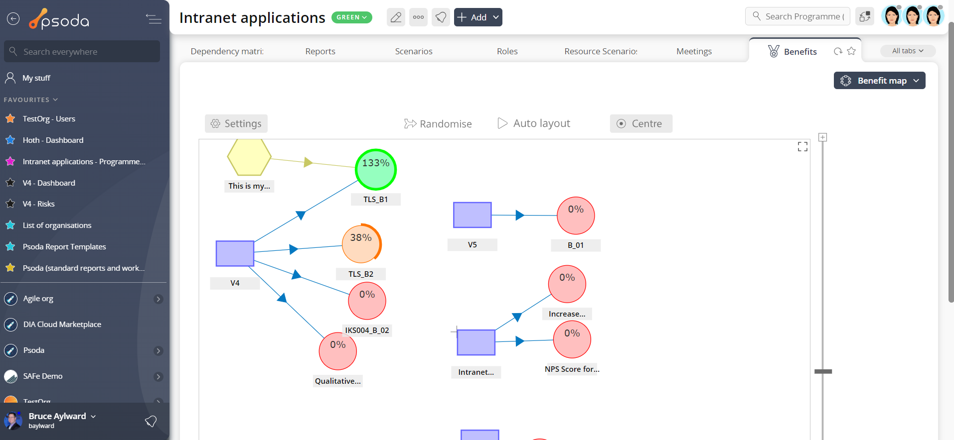Viewport: 954px width, 440px height.
Task: Open Bruce Aylward user menu
Action: [62, 416]
